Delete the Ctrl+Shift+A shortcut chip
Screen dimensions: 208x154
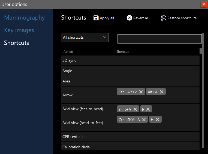tap(144, 120)
